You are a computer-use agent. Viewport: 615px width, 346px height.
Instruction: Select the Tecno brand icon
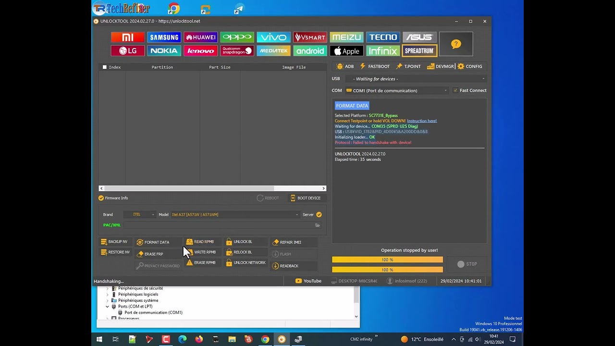(x=383, y=37)
